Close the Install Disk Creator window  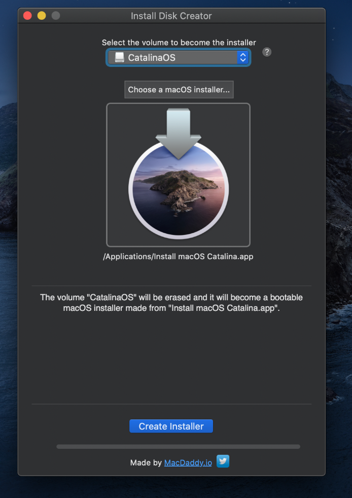coord(27,16)
